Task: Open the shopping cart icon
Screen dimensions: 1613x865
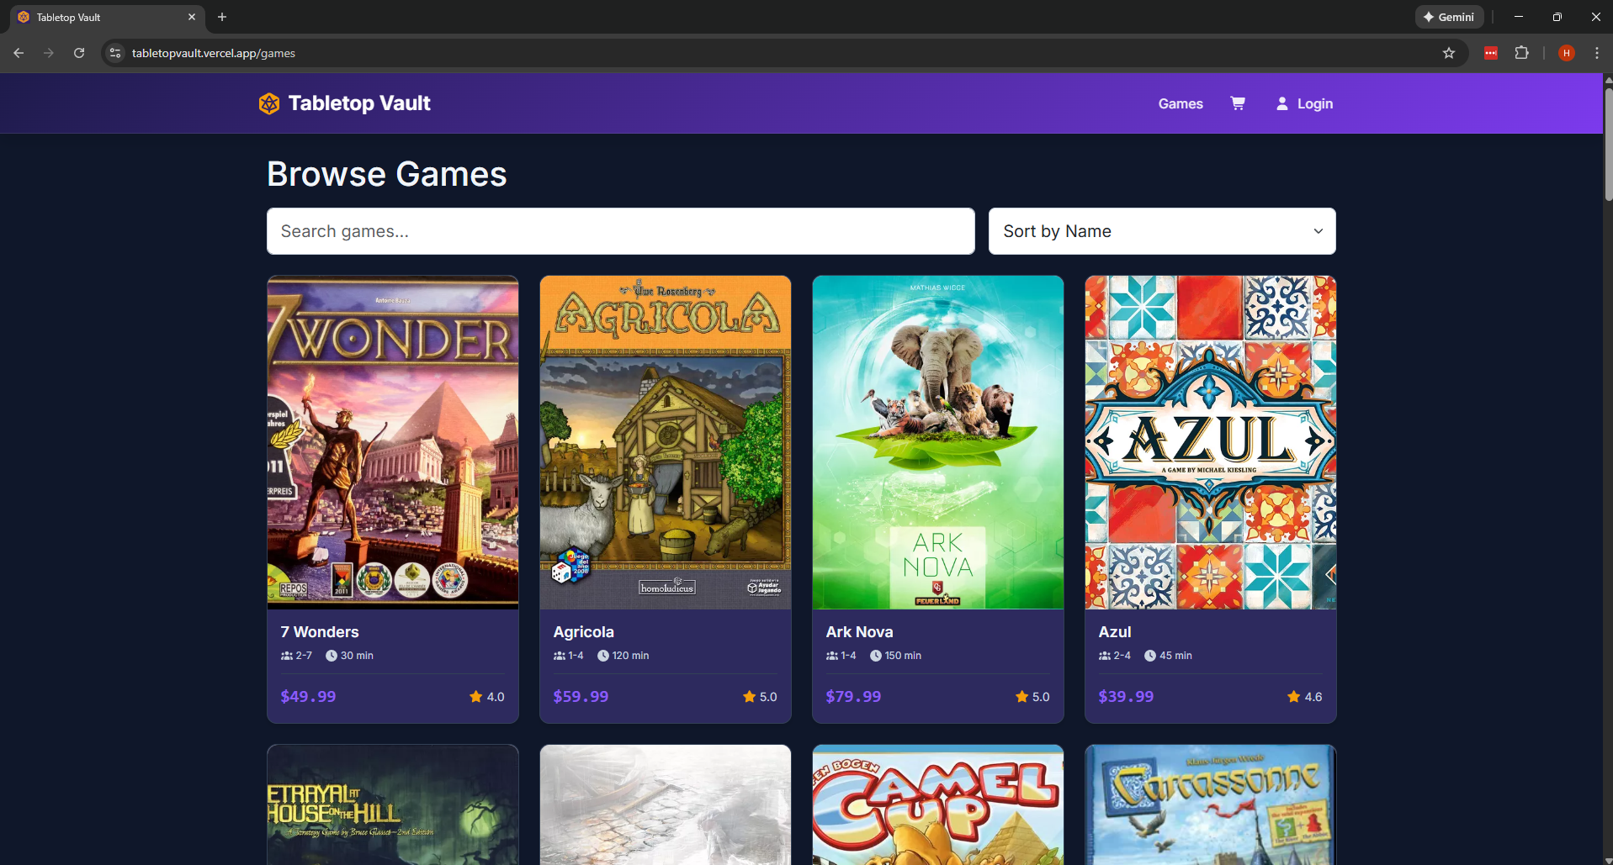Action: (1237, 103)
